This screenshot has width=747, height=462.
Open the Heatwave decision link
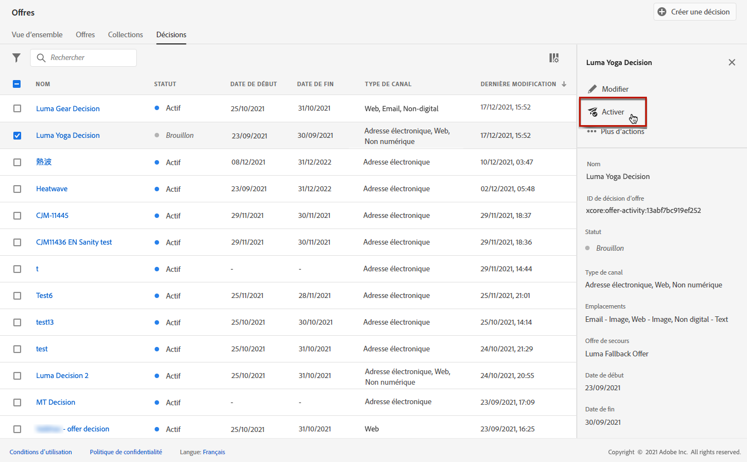[52, 189]
